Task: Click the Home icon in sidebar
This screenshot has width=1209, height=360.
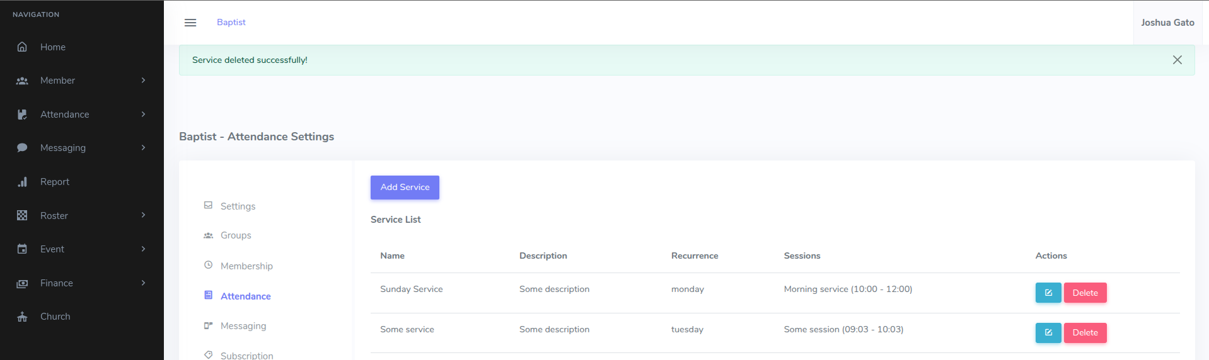Action: click(x=22, y=47)
